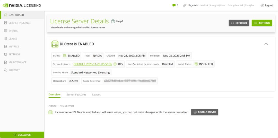Click the Description value 'DLStest'
278x138 pixels.
[x=74, y=81]
